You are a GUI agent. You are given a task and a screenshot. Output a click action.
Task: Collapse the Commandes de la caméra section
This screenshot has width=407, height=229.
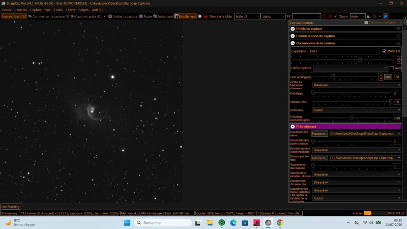tap(293, 43)
